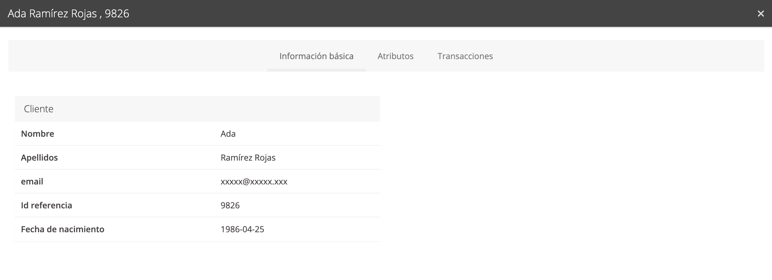Click the Nombre field label
The image size is (772, 280).
point(37,134)
